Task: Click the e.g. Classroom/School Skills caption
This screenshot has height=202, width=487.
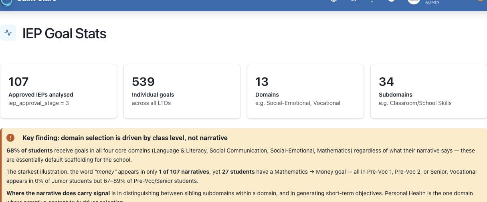Action: pyautogui.click(x=415, y=103)
